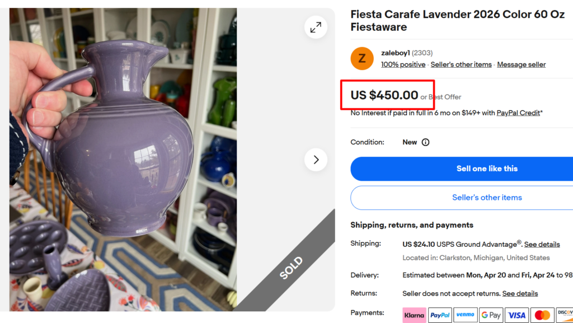The image size is (573, 323).
Task: Click the PayPal Credit link
Action: pos(518,113)
